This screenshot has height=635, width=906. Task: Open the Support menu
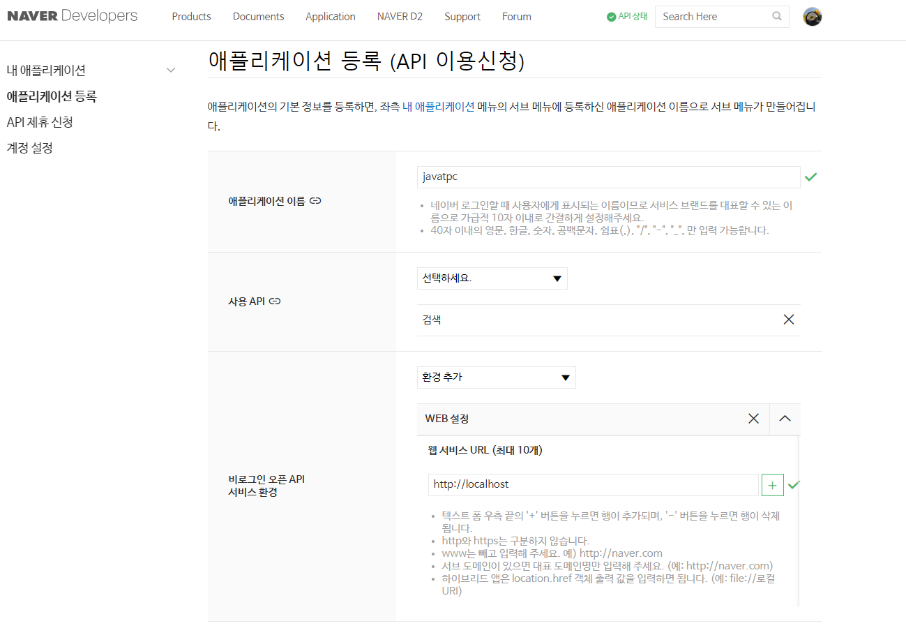point(463,17)
